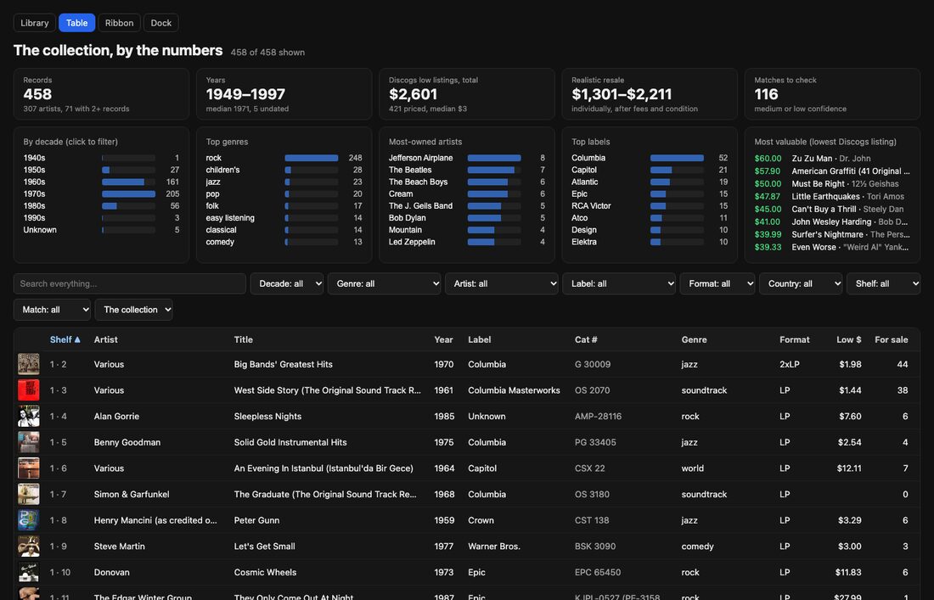
Task: Sort by the Shelf column header
Action: (65, 339)
